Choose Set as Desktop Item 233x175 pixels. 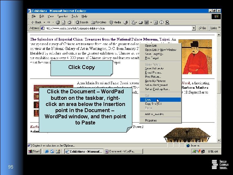pyautogui.click(x=161, y=89)
